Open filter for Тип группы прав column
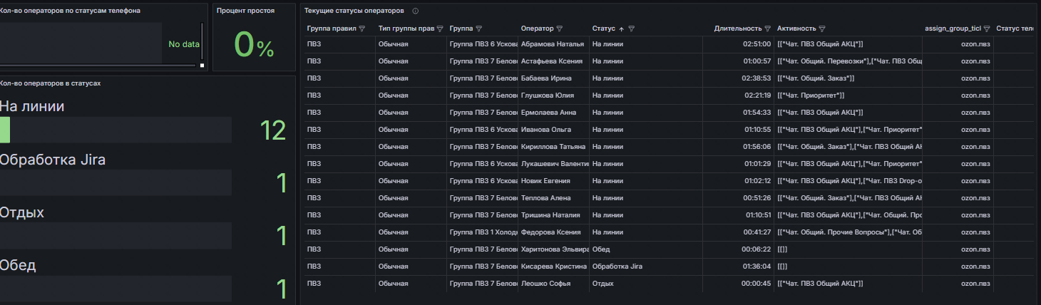The image size is (1041, 305). pos(440,29)
